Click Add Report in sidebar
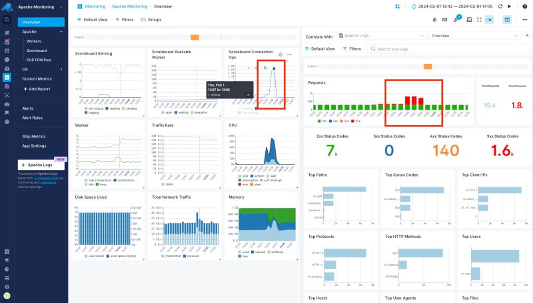 coord(37,89)
